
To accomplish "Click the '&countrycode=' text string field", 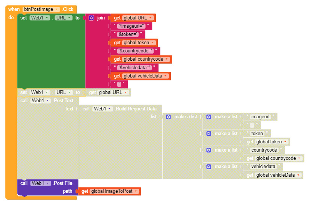I will [136, 51].
